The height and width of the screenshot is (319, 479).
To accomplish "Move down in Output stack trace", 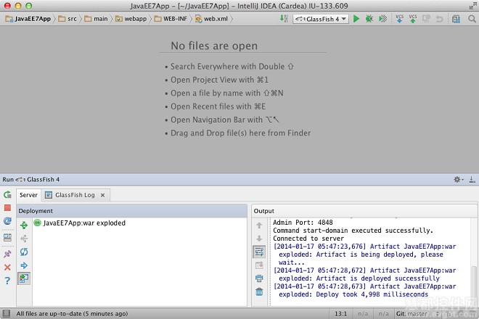I will click(x=259, y=239).
